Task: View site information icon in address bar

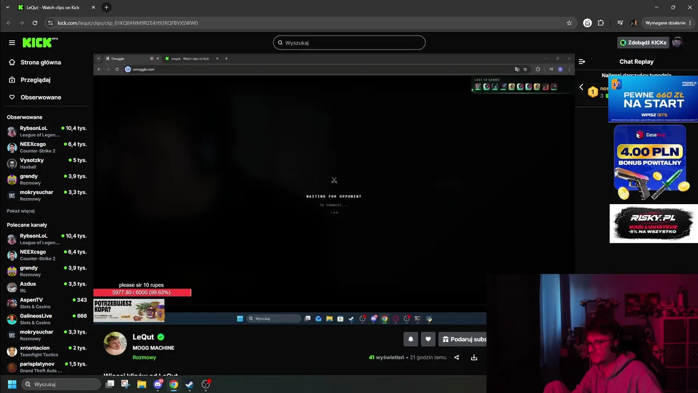Action: click(x=50, y=23)
